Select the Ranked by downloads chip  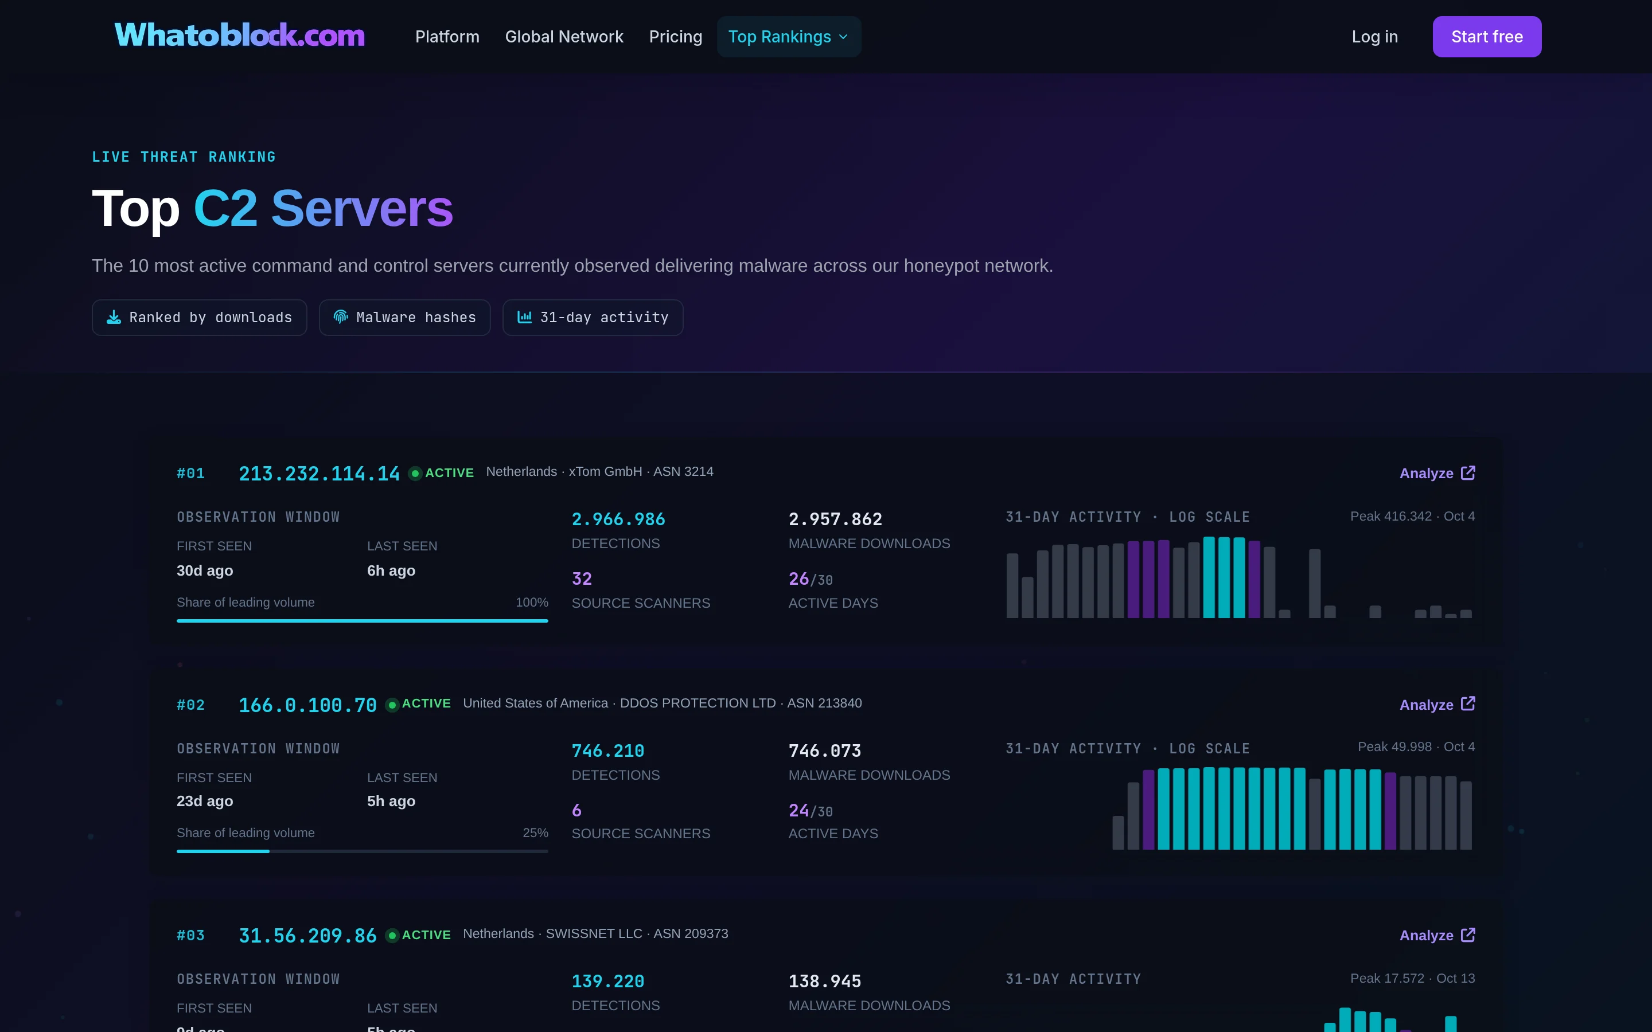(200, 318)
